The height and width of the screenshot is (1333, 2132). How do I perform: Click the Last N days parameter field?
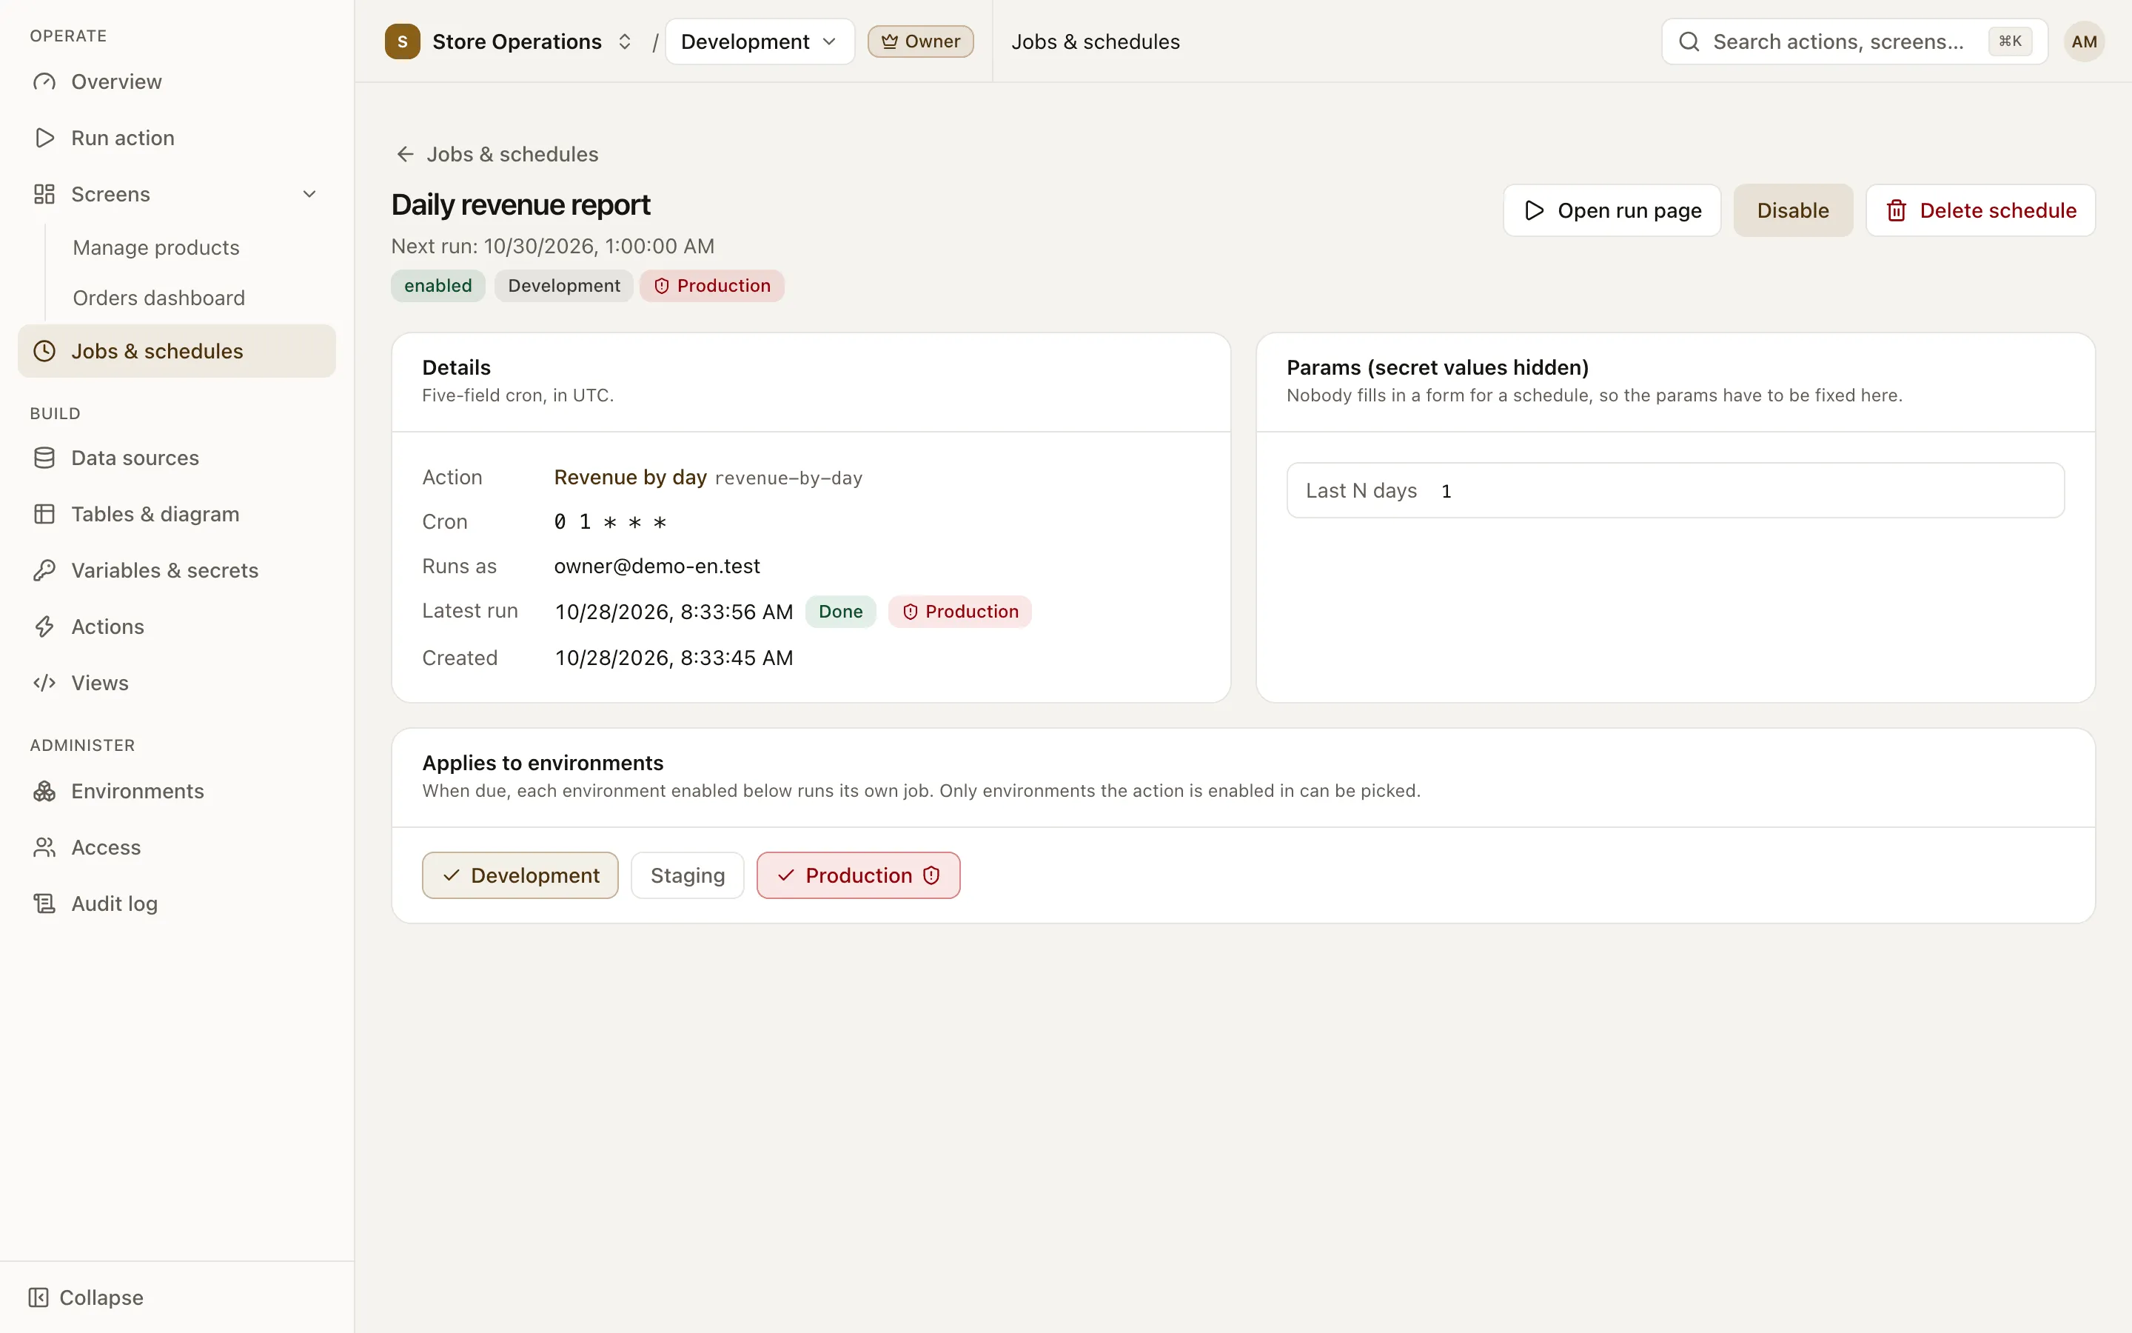pyautogui.click(x=1675, y=490)
